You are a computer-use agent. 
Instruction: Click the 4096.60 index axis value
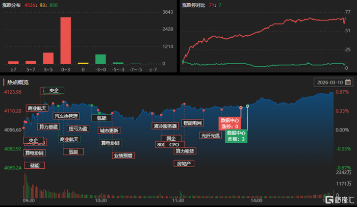pyautogui.click(x=13, y=130)
